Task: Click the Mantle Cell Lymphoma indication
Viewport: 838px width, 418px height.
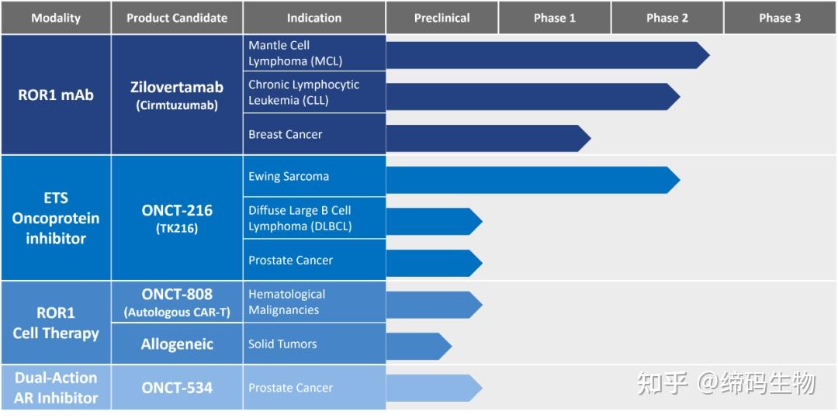Action: tap(314, 54)
